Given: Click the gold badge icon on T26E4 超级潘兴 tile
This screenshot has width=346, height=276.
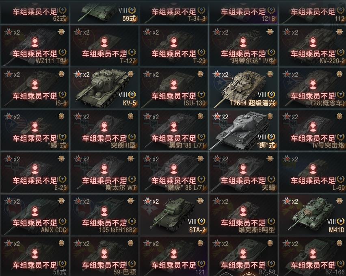Looking at the screenshot, I should [270, 74].
